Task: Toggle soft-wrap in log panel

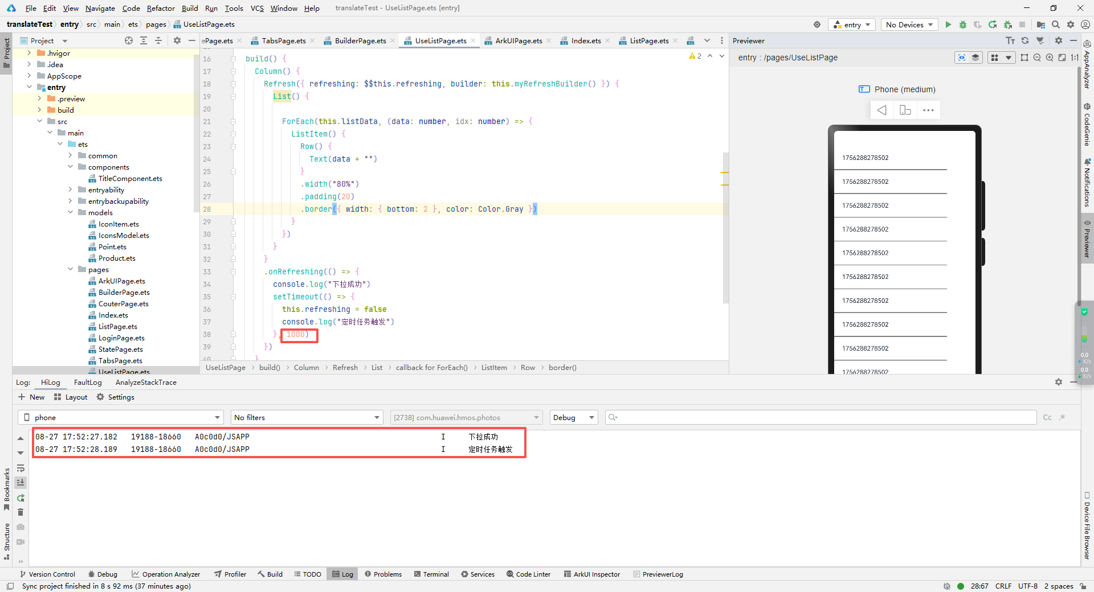Action: [x=21, y=468]
